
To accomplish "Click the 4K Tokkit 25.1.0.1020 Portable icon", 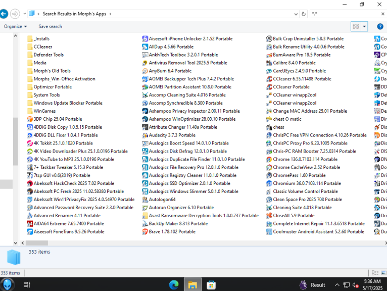I will coord(30,143).
